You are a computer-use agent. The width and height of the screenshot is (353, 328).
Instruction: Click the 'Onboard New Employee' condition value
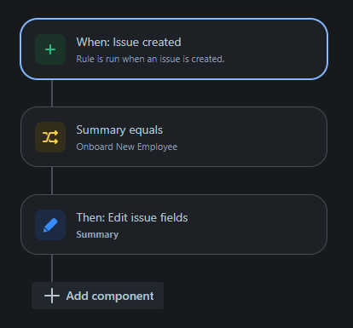click(127, 147)
